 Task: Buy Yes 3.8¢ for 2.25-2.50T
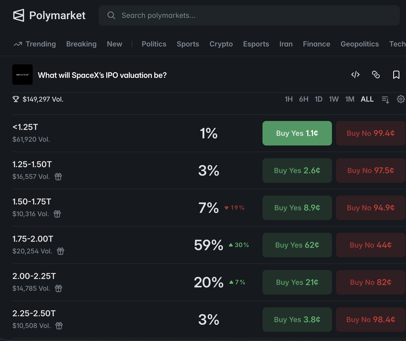(x=297, y=320)
